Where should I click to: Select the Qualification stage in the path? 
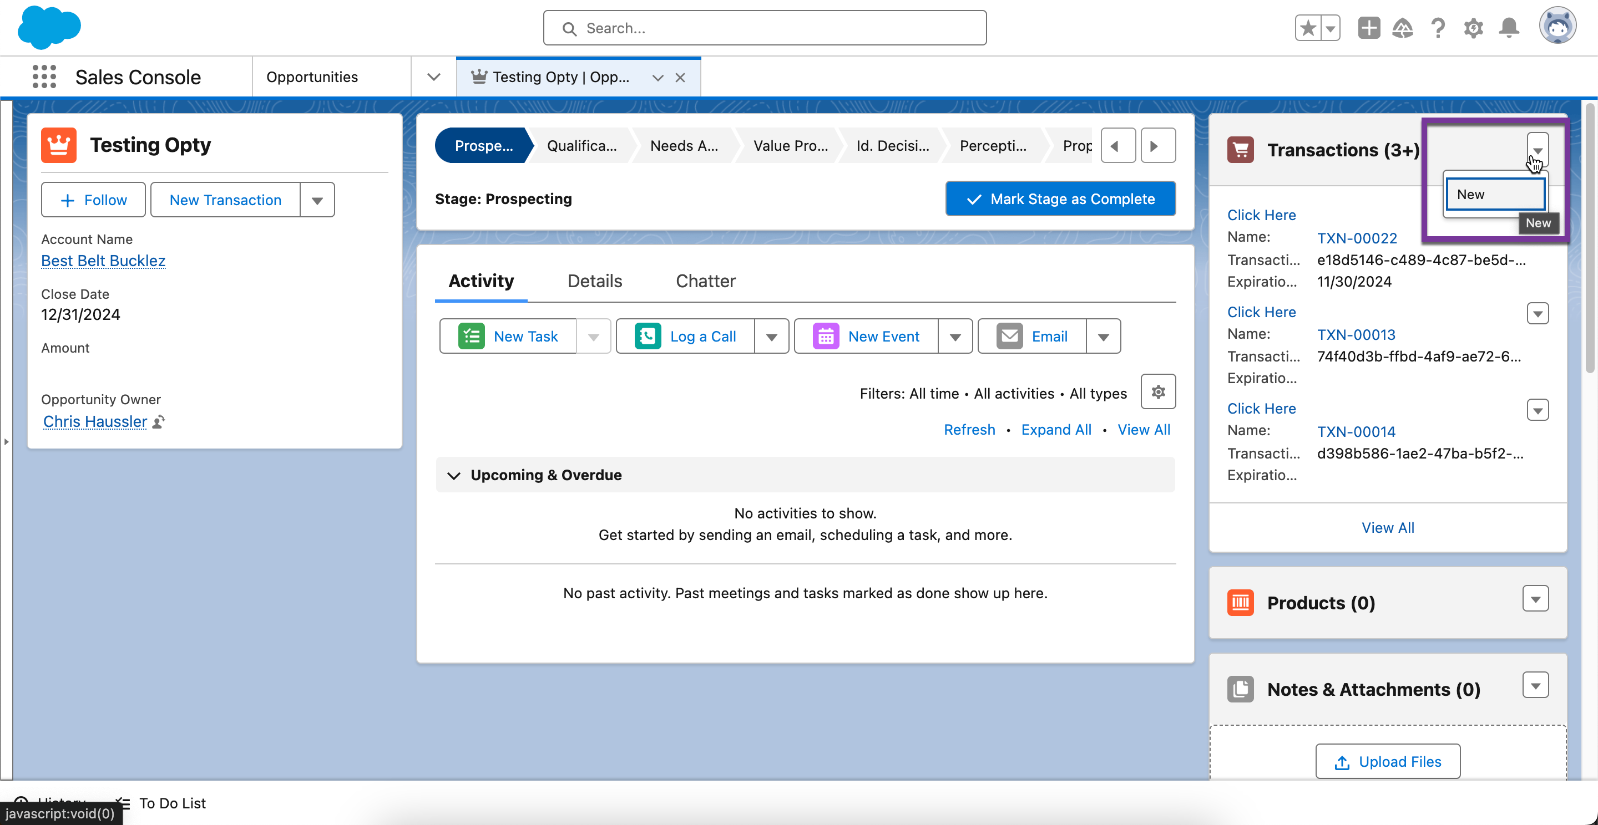tap(581, 146)
